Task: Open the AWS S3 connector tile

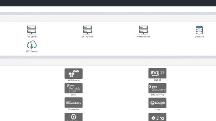Action: pos(157,73)
